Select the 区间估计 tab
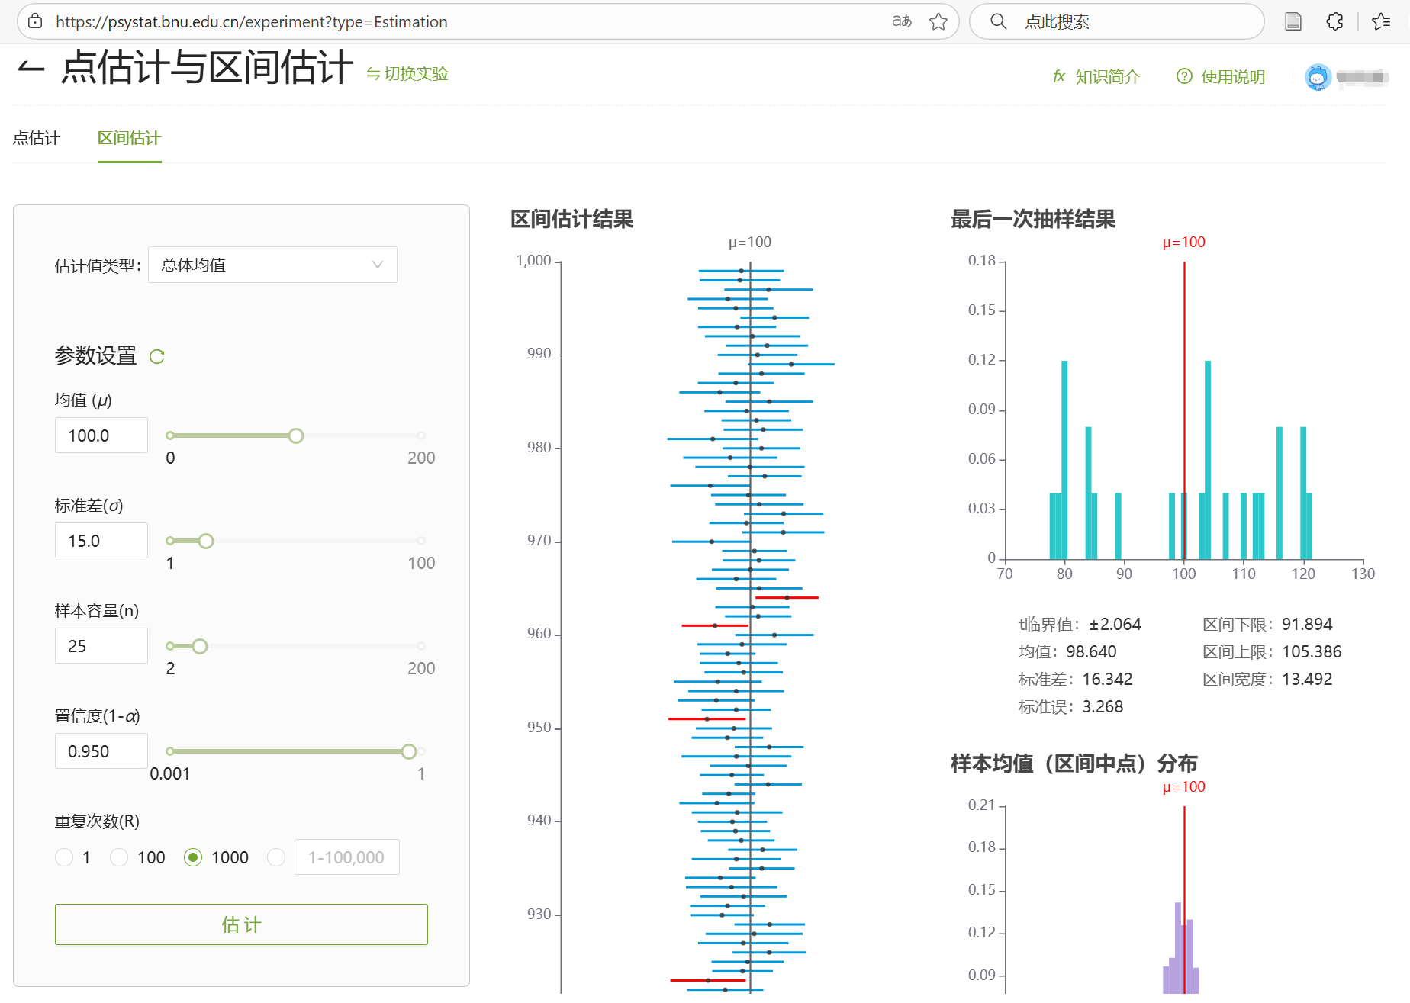This screenshot has height=1003, width=1410. (129, 138)
